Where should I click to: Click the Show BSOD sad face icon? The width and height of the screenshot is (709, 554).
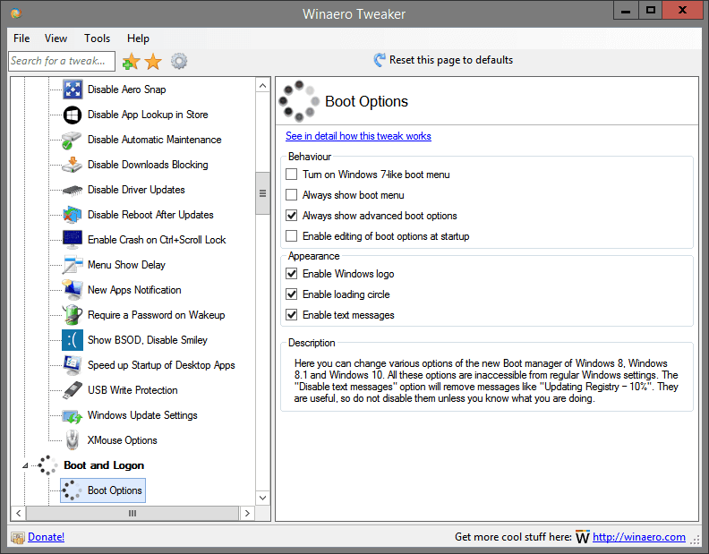click(73, 340)
